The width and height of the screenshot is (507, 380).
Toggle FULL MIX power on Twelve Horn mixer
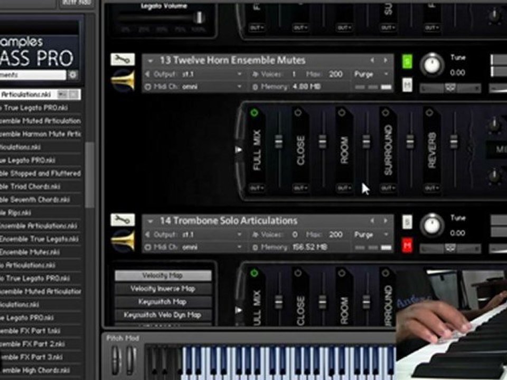[254, 112]
